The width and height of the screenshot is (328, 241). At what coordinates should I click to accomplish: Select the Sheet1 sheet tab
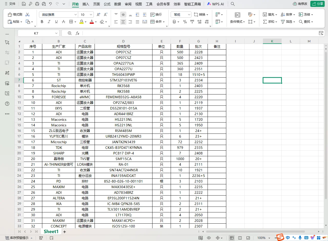pos(51,232)
